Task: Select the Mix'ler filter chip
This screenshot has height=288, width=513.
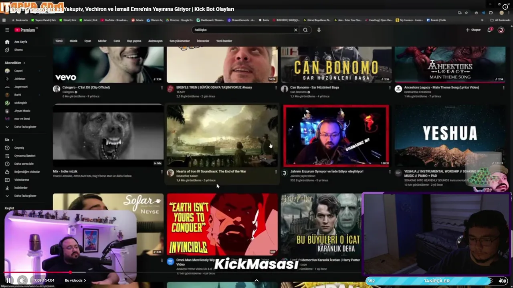Action: click(x=102, y=41)
